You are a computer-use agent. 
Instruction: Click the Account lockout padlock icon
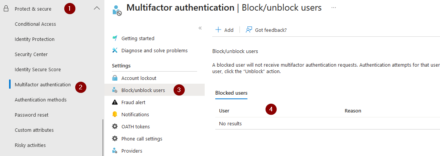pyautogui.click(x=115, y=78)
